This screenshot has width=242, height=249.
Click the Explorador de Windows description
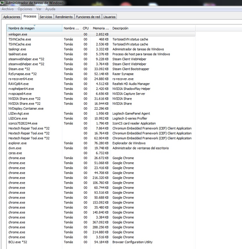coord(129,143)
